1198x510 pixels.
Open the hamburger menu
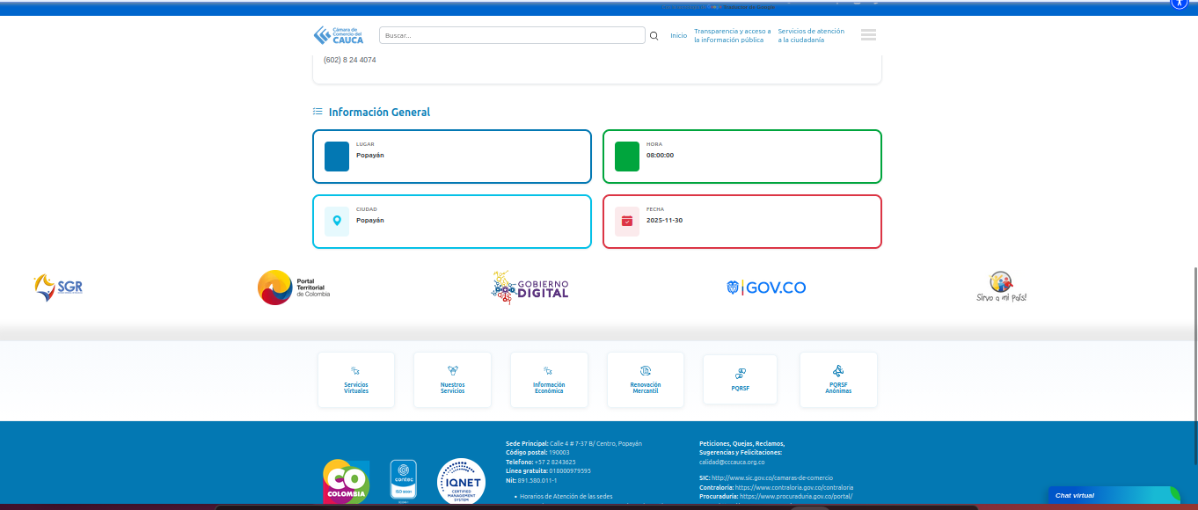pos(868,35)
